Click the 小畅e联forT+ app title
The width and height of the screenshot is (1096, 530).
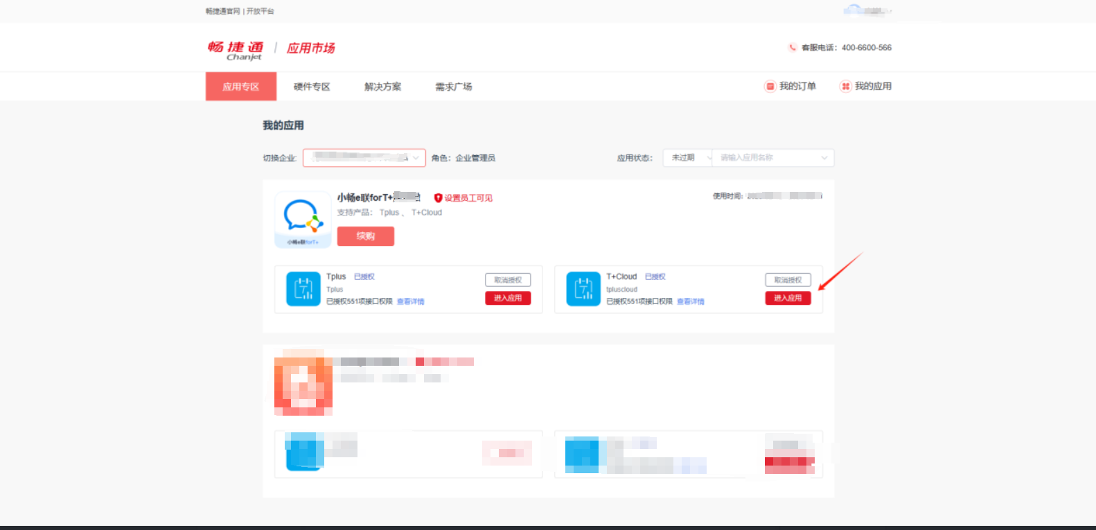coord(379,197)
